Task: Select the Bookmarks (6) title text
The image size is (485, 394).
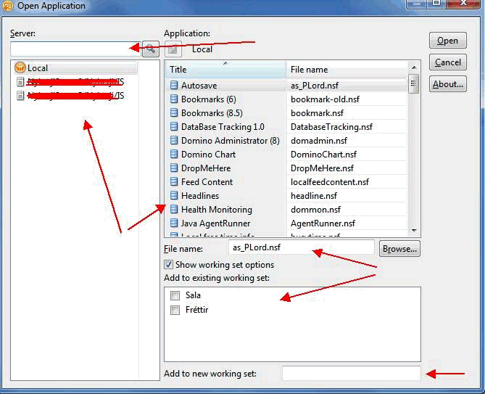Action: click(x=209, y=99)
